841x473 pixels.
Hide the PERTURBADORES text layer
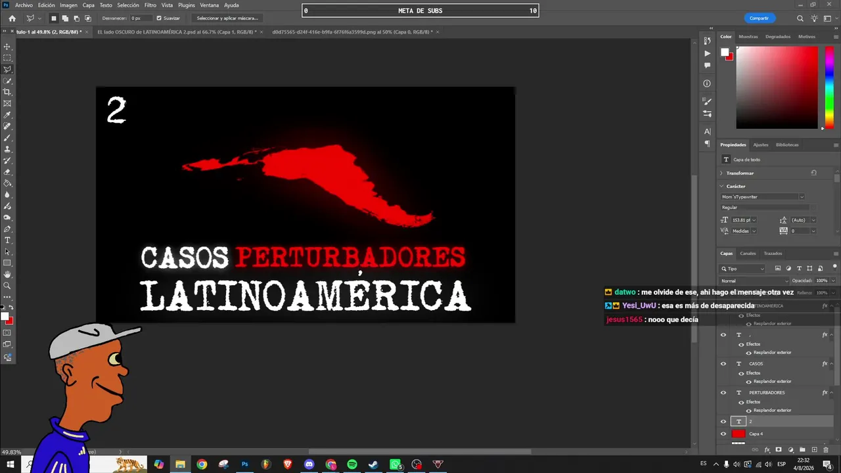pyautogui.click(x=723, y=393)
